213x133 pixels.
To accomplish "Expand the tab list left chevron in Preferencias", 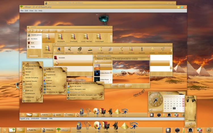I will click(55, 50).
